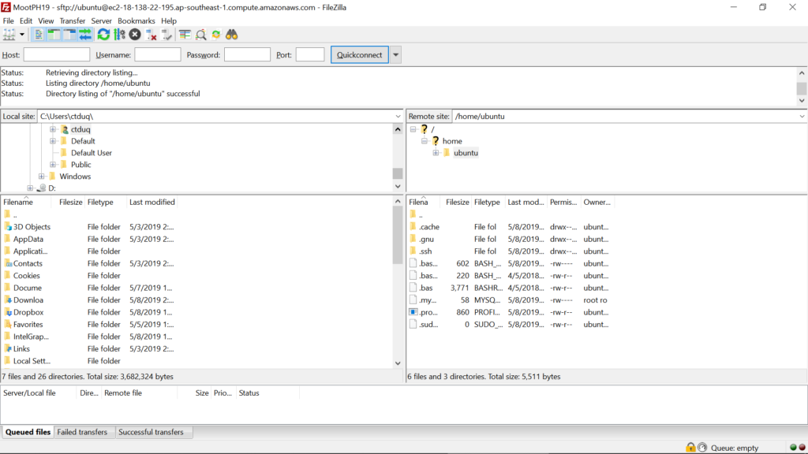
Task: Toggle synchronized browsing
Action: tap(216, 35)
